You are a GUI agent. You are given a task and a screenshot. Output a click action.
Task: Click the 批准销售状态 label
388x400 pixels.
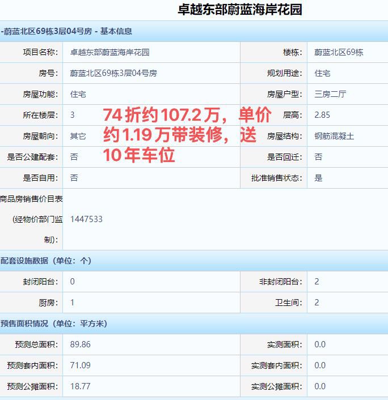pos(277,178)
